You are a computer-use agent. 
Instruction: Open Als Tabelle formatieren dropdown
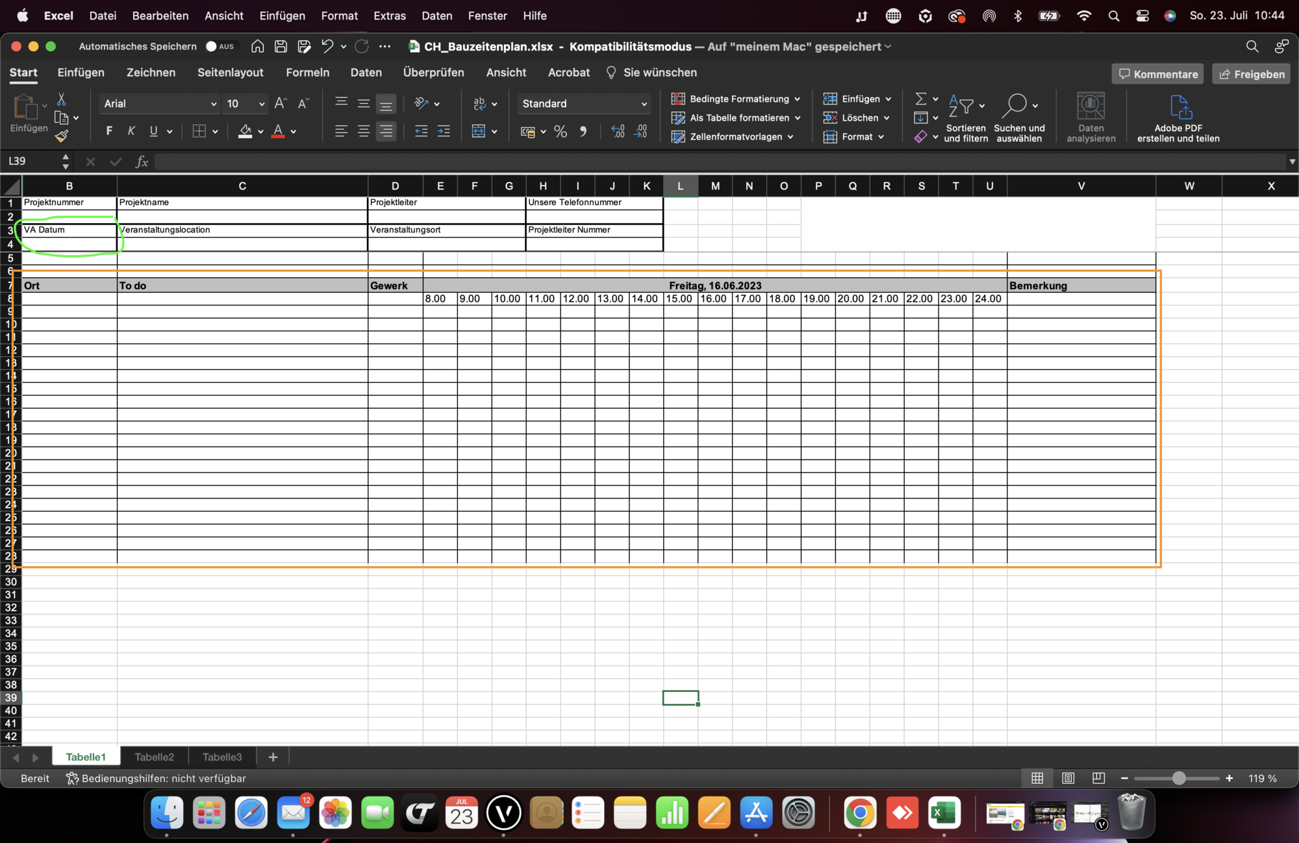click(x=736, y=117)
